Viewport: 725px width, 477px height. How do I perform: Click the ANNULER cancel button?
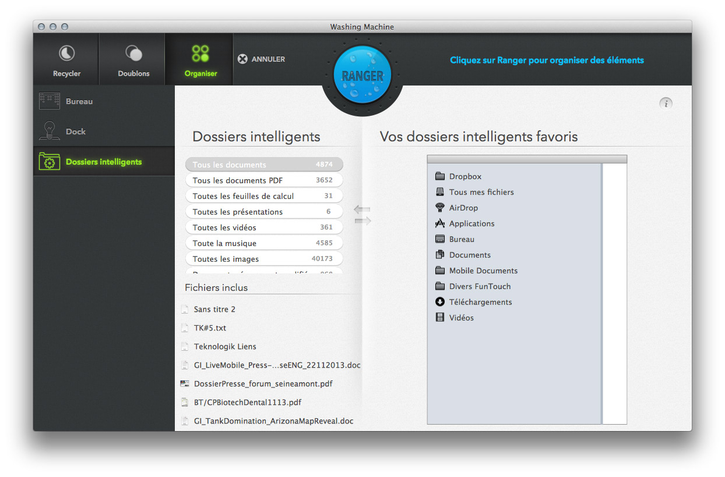[x=262, y=59]
